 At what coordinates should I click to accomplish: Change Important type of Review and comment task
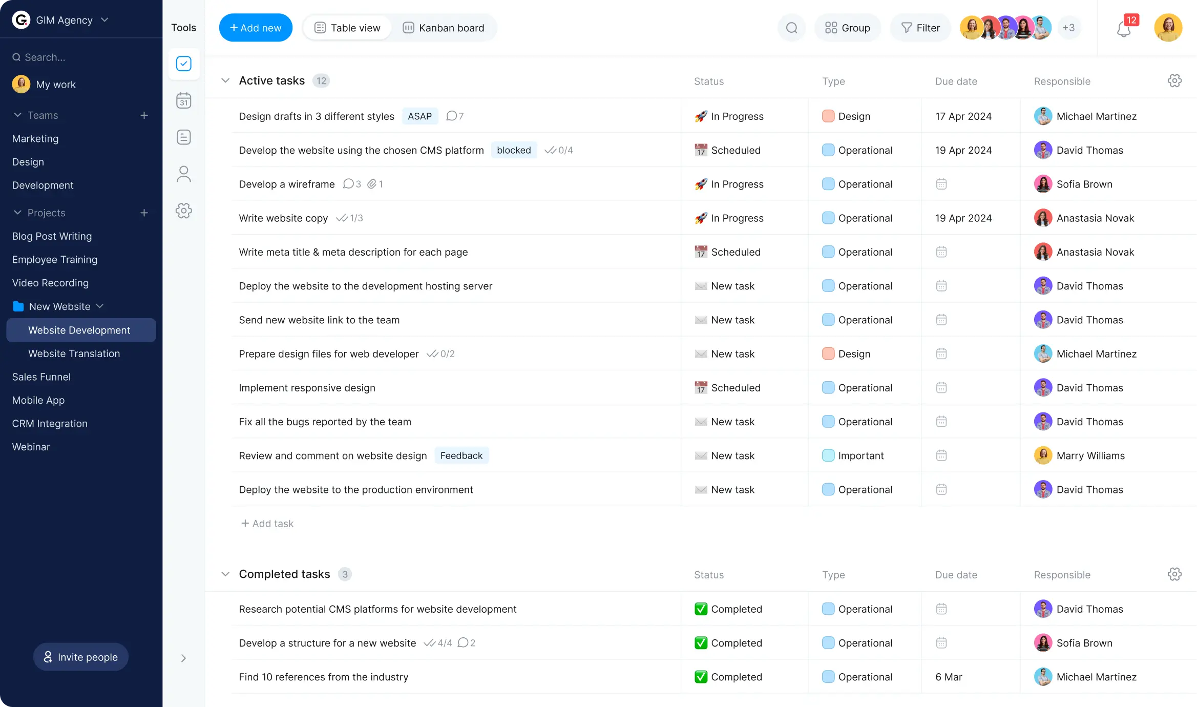point(853,455)
